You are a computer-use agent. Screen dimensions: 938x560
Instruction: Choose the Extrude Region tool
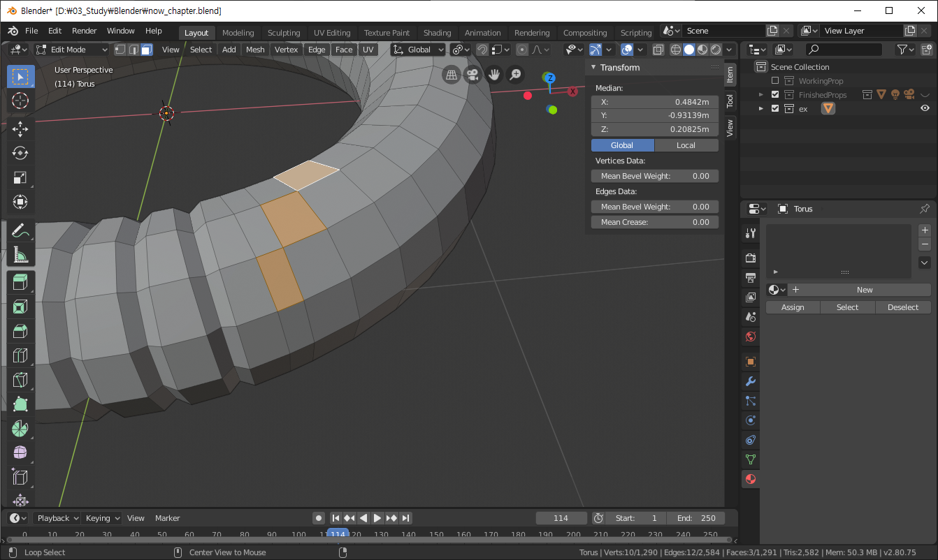(20, 283)
